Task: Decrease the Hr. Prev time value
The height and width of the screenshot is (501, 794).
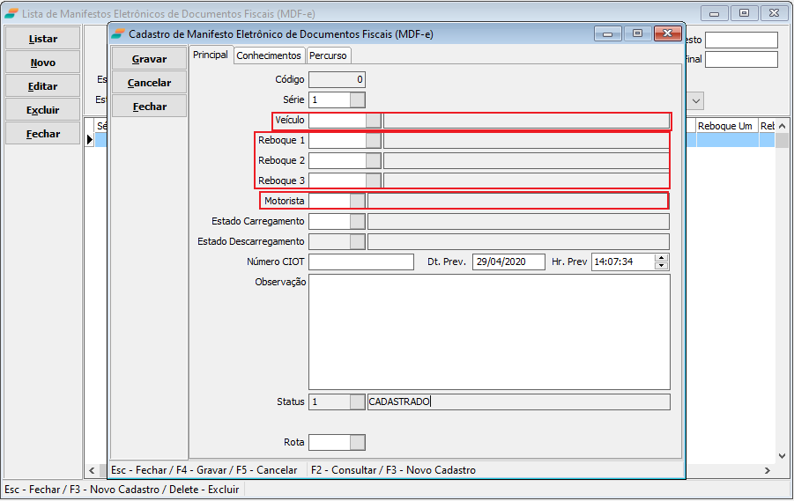Action: pyautogui.click(x=662, y=266)
